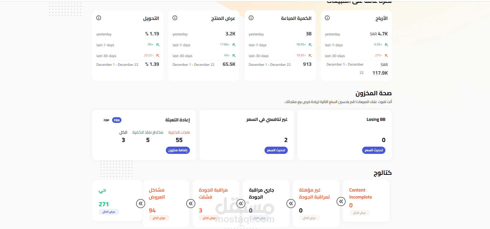Click double-chevron arrow between مراقبة الجودة فشلت and جاري مراقبة الجودة

coord(241,204)
